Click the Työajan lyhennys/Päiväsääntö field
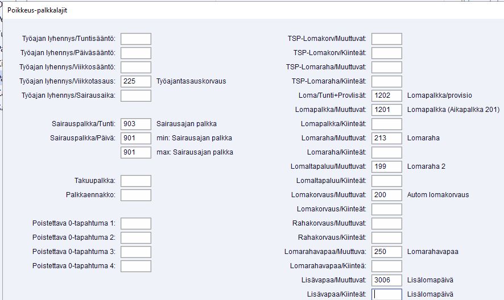The image size is (504, 300). (136, 53)
